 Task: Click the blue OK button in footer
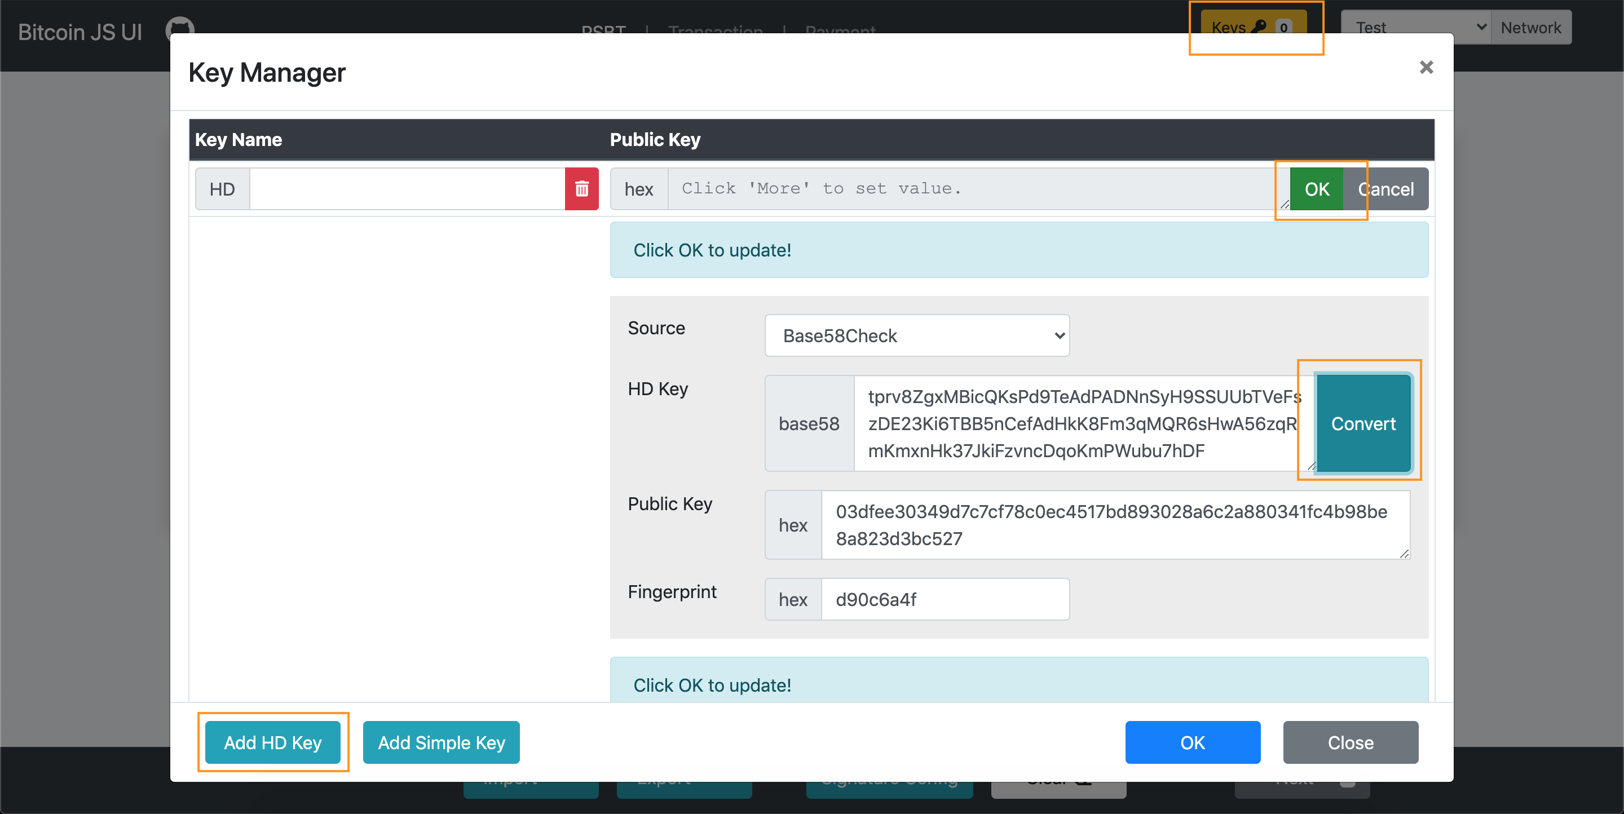point(1193,742)
